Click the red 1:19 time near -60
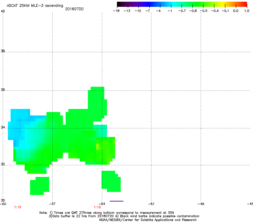The height and width of the screenshot is (222, 253). [x=17, y=207]
